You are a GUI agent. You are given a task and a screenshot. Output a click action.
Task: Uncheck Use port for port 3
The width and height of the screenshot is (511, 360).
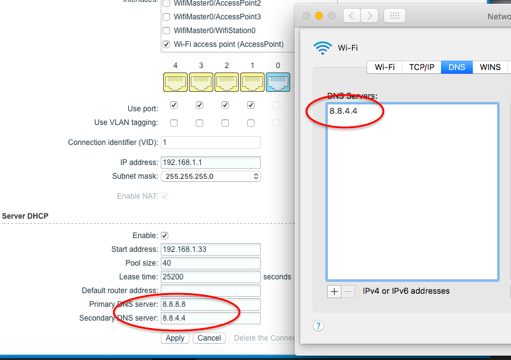click(200, 105)
